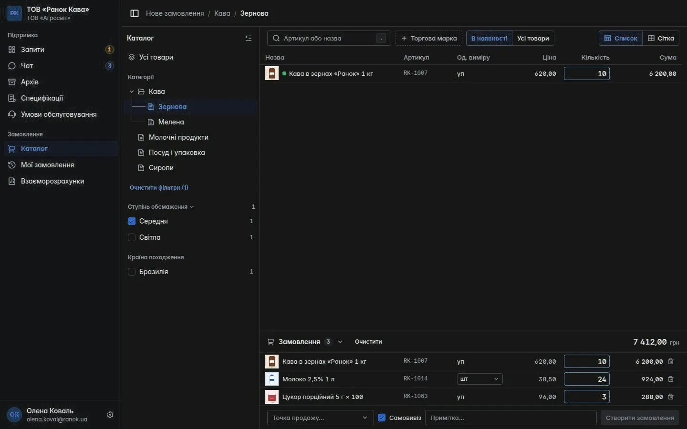687x429 pixels.
Task: Open Цукор порційний product thumbnail
Action: 272,397
